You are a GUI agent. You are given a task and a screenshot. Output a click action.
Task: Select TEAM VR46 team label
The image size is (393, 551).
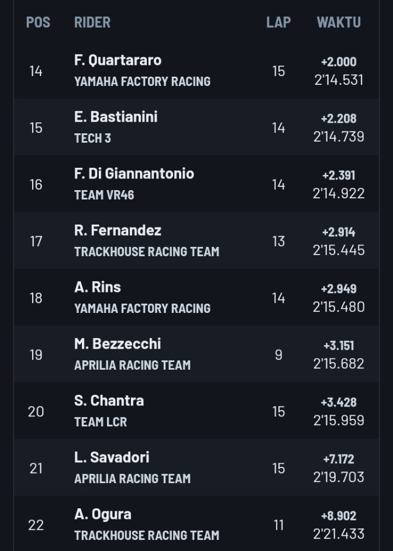104,195
